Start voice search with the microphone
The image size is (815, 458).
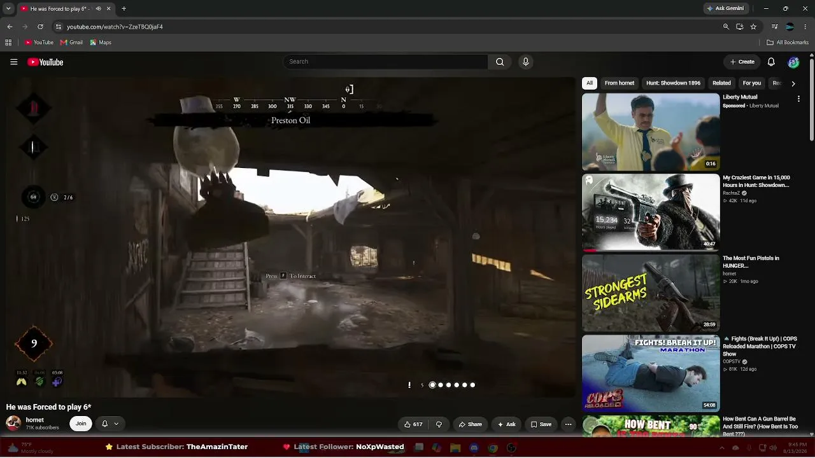point(525,62)
